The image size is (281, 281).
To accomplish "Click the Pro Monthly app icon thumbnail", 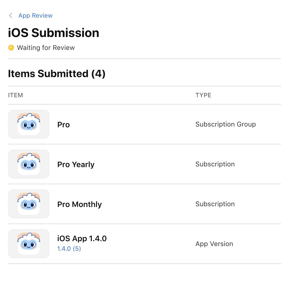I will (29, 204).
